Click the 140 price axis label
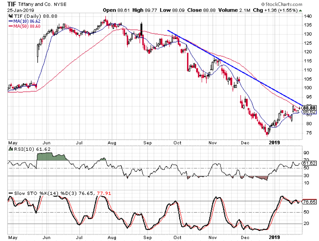Viewport: 319px width, 241px height. (x=308, y=16)
